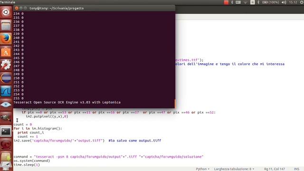Open the gedit text editor launcher icon
This screenshot has width=304, height=171.
click(x=6, y=166)
